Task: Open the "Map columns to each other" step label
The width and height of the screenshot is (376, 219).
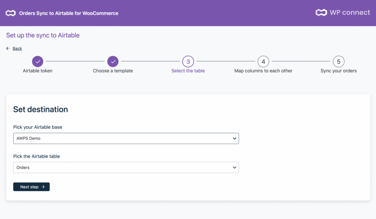Action: click(x=263, y=71)
